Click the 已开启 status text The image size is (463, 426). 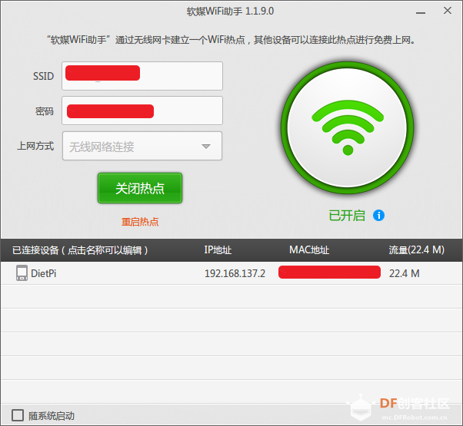[347, 216]
